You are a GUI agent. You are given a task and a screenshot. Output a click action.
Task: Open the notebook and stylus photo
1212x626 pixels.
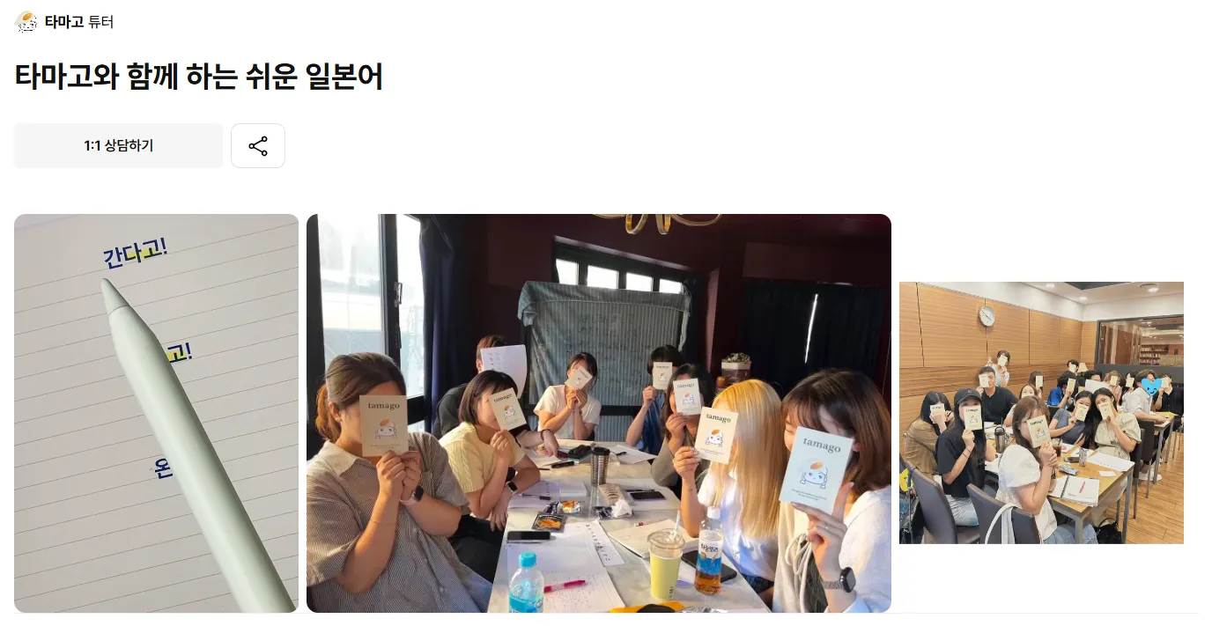click(x=157, y=413)
